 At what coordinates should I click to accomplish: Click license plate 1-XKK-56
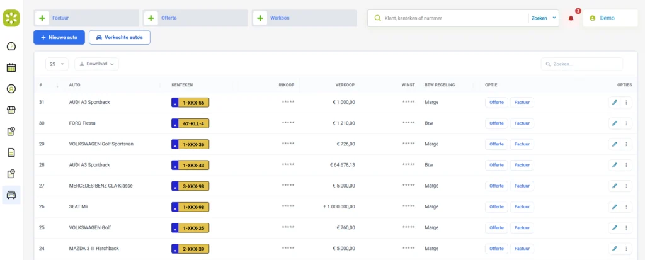tap(190, 103)
